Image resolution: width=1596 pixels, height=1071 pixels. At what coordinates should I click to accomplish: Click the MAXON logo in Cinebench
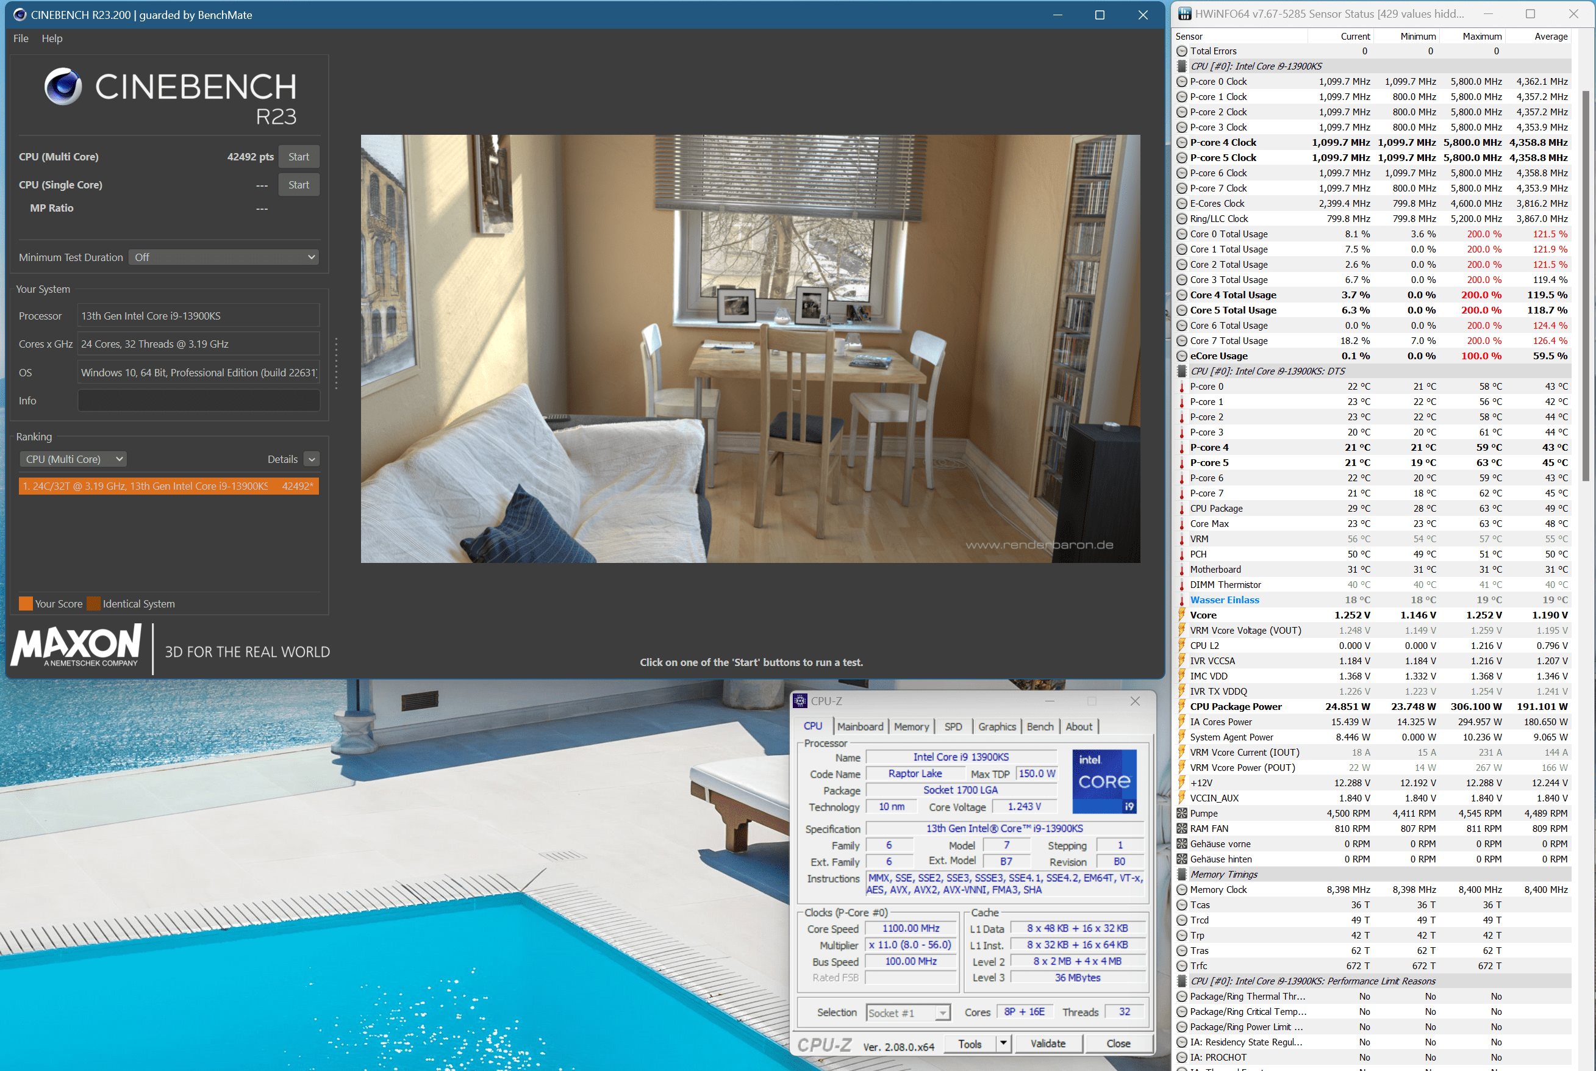(x=76, y=646)
